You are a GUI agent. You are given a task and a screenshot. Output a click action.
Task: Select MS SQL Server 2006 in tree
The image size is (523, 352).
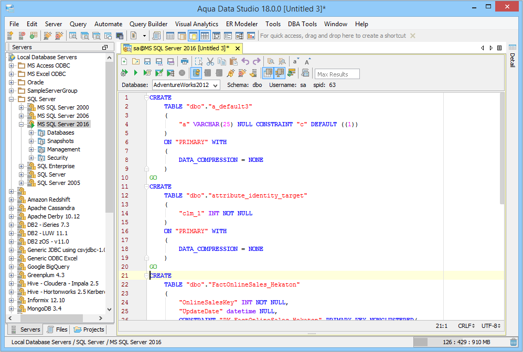[x=63, y=116]
